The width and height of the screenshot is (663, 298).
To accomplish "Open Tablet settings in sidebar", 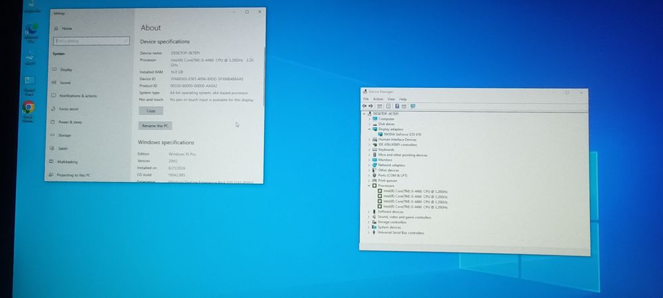I will click(59, 148).
